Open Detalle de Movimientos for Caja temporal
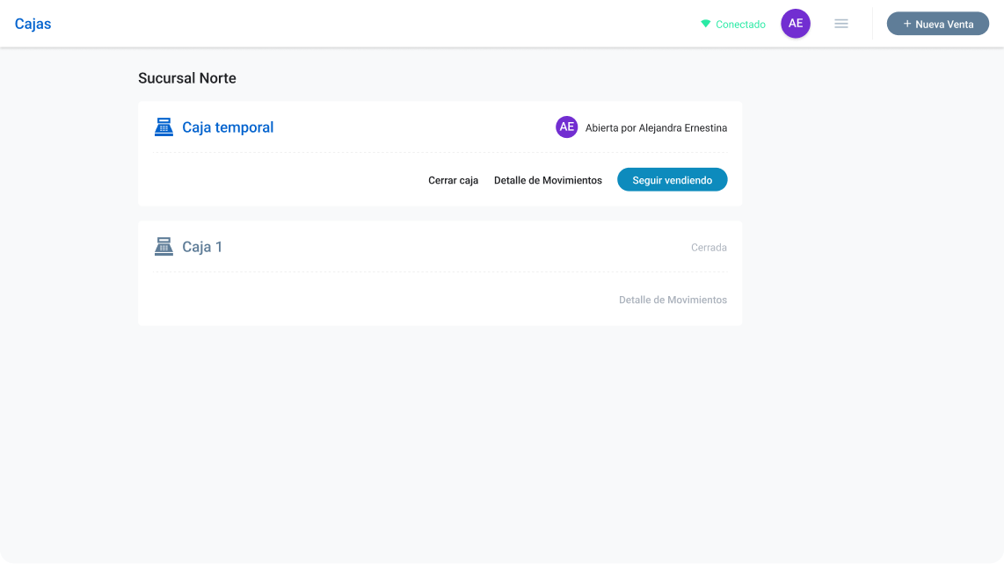The height and width of the screenshot is (564, 1004). pos(548,180)
